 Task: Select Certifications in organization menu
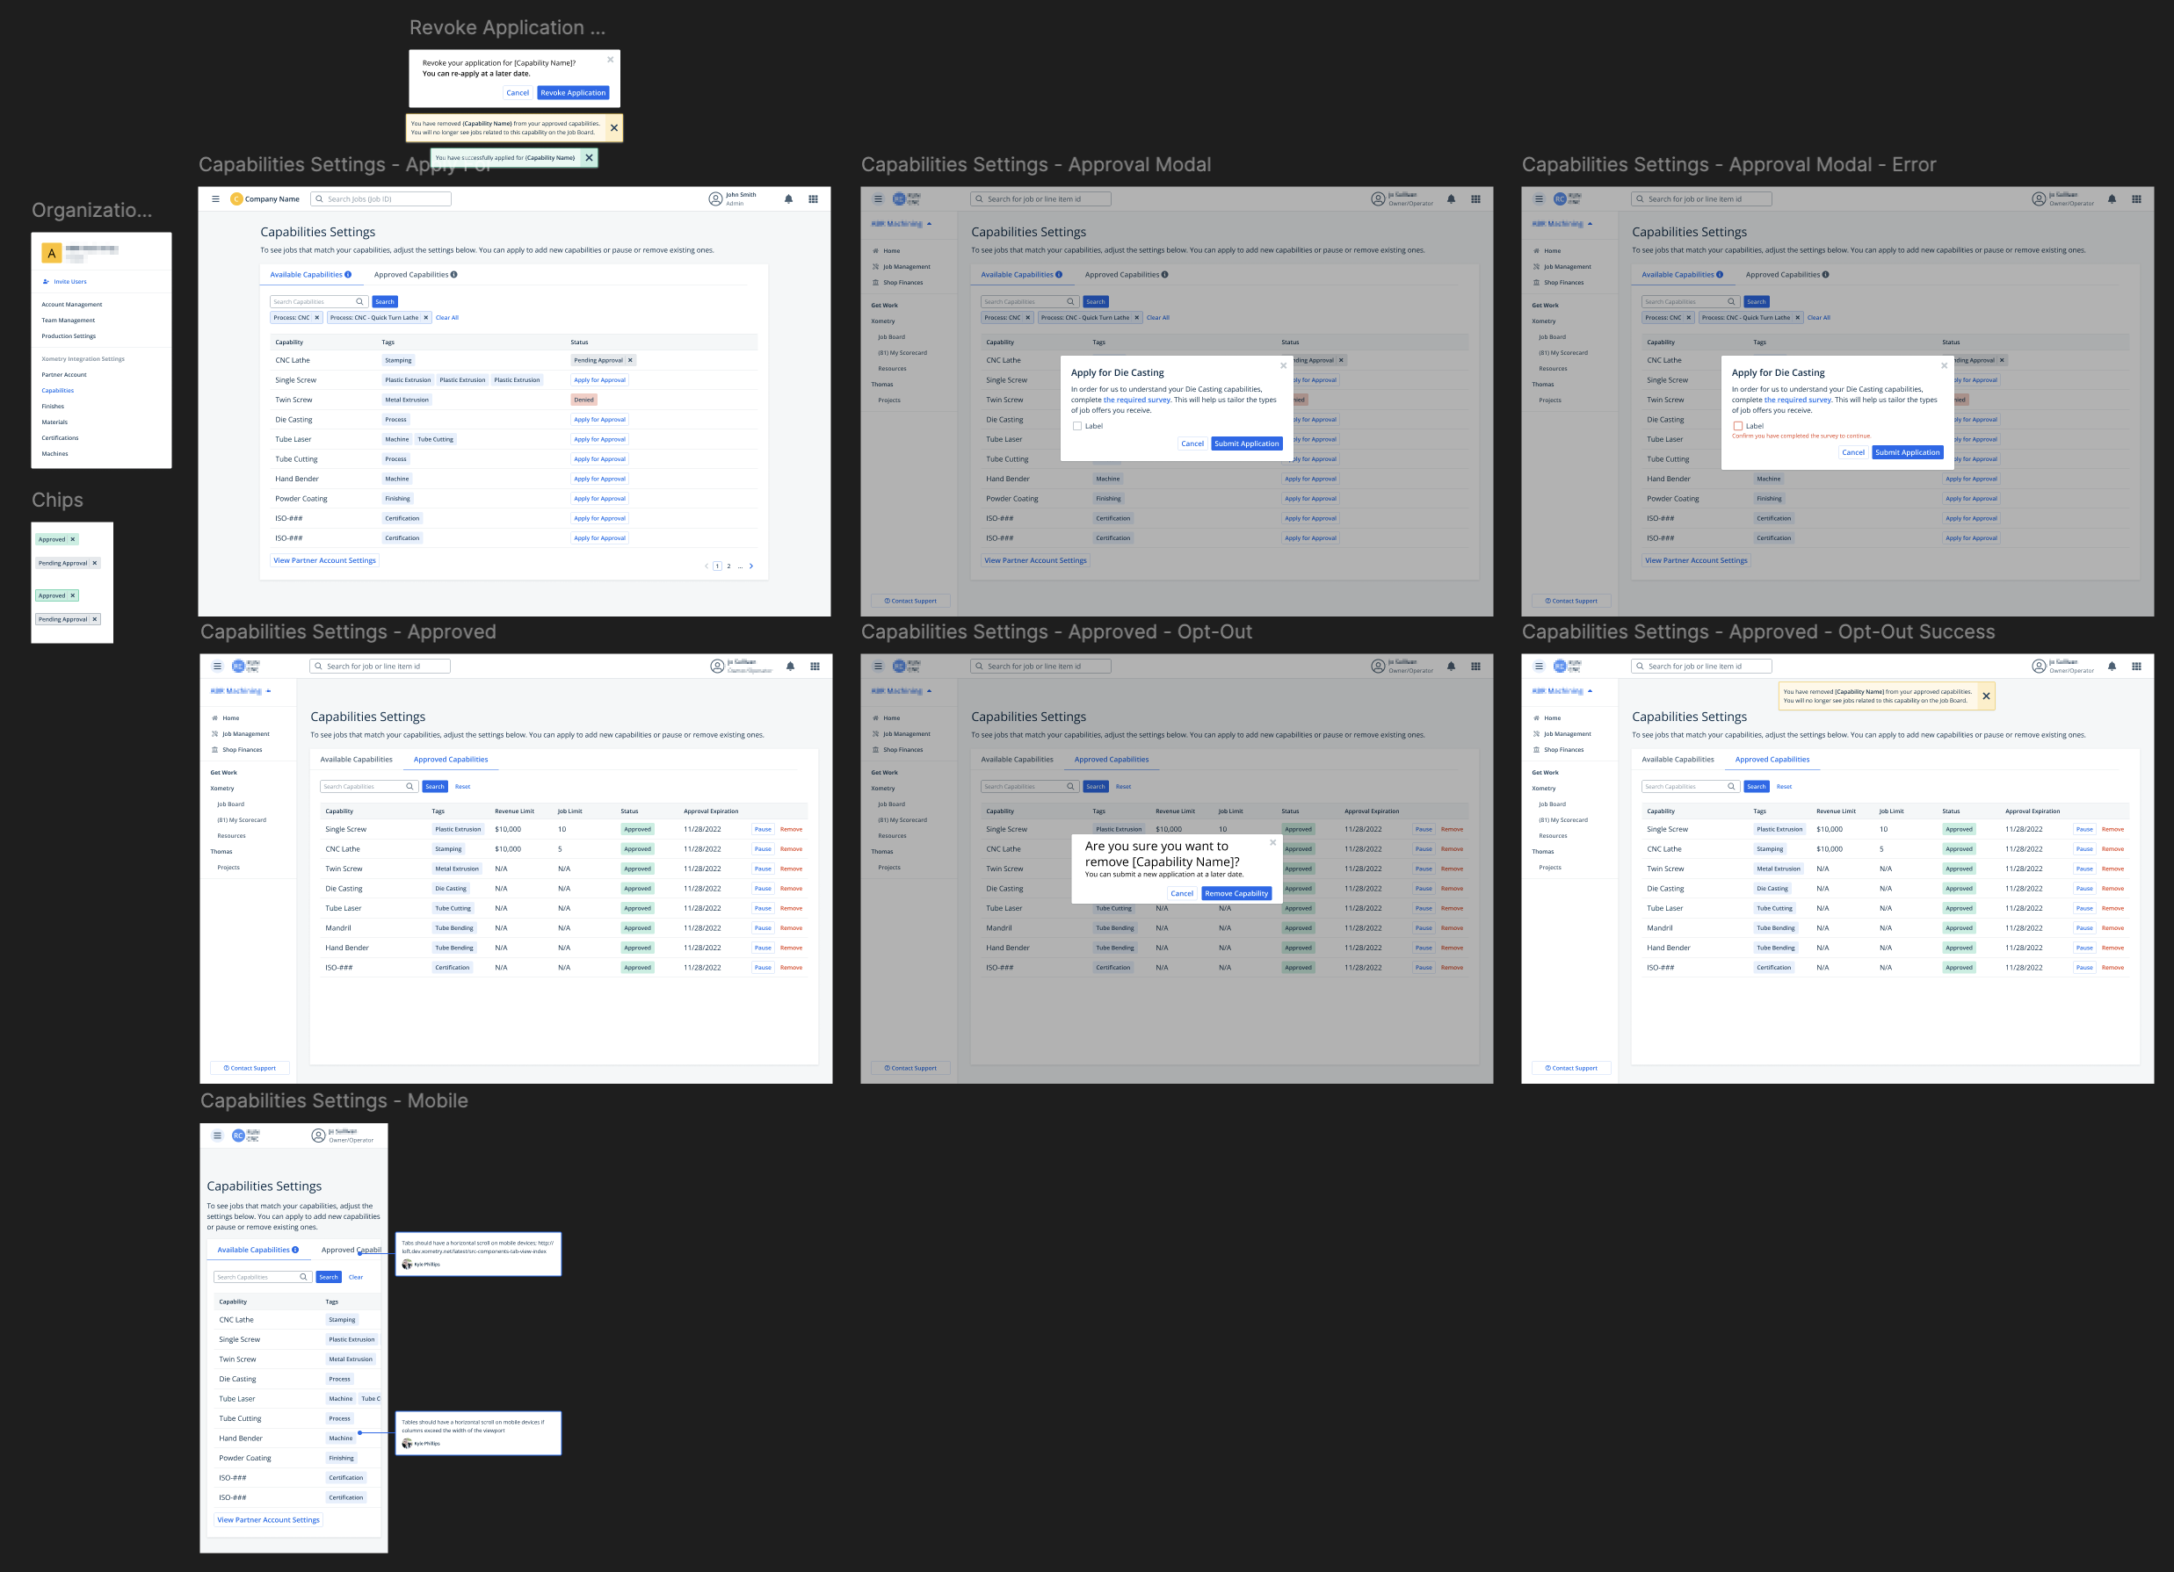tap(60, 437)
